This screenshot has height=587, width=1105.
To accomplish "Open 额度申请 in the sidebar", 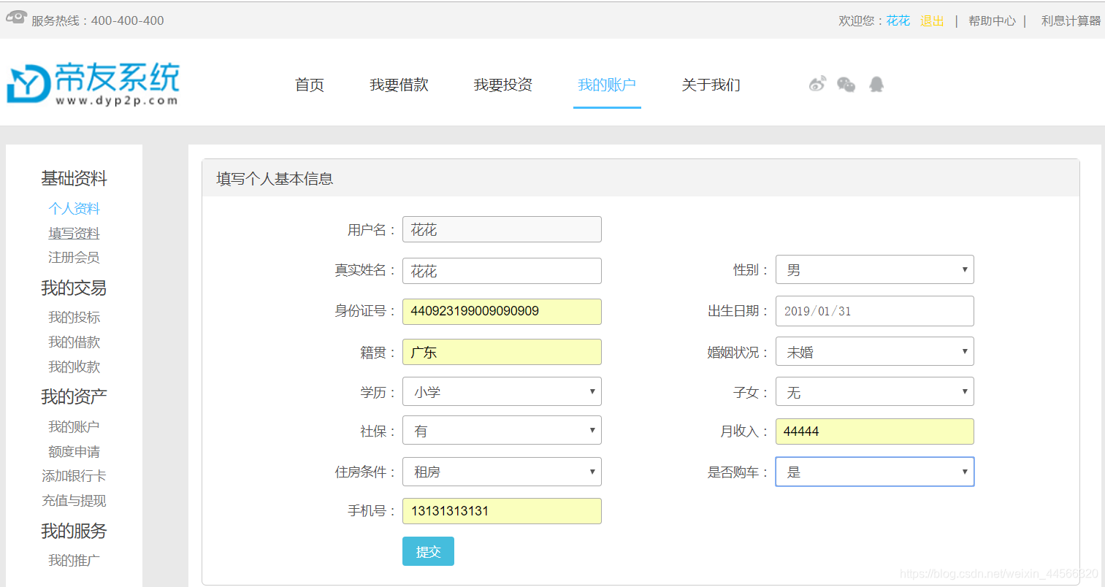I will (74, 451).
